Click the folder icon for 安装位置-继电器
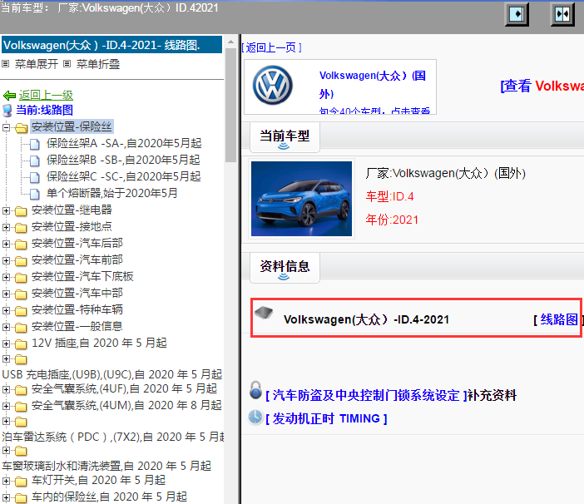This screenshot has width=584, height=504. coord(21,211)
